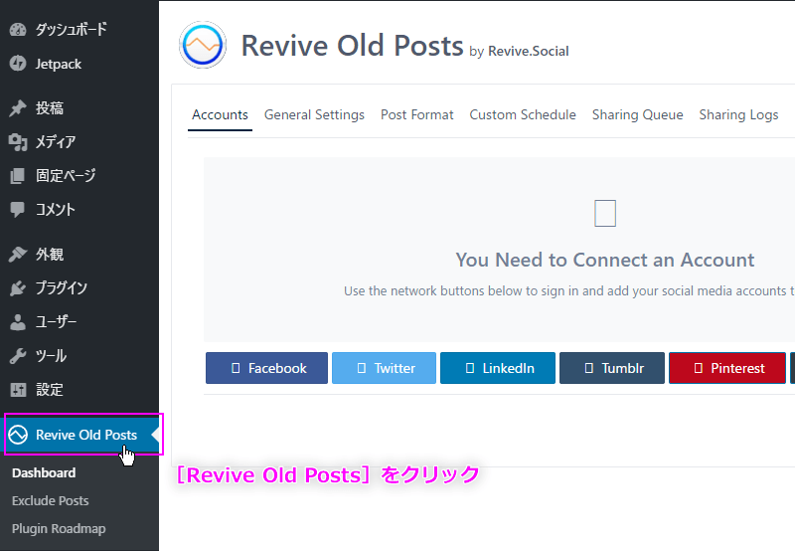
Task: Open the Dashboard submenu item
Action: 44,472
